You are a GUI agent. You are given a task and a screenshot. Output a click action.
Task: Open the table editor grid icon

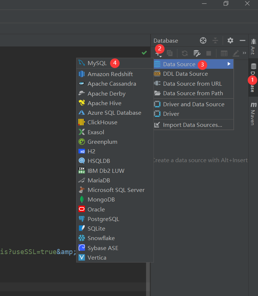224,53
